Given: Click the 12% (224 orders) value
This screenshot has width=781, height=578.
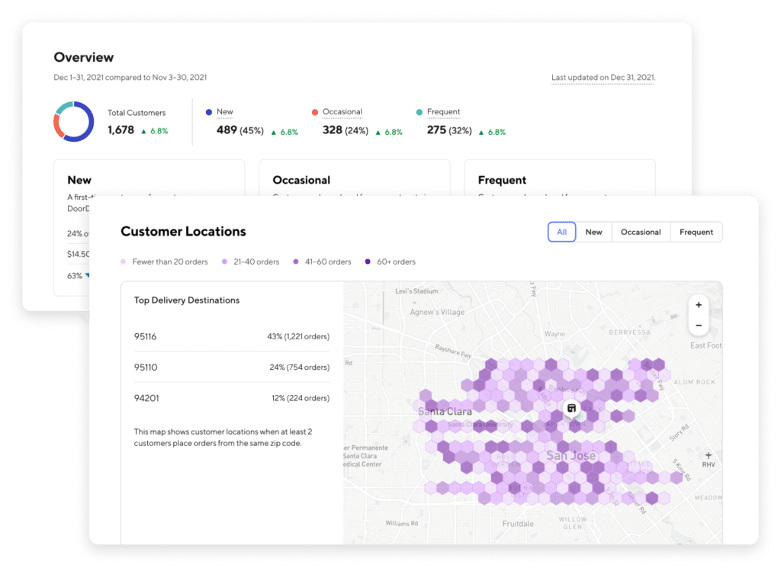Looking at the screenshot, I should point(301,398).
